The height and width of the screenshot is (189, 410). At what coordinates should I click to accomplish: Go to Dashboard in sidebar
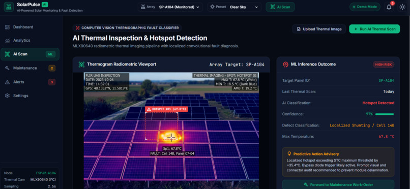coord(30,27)
